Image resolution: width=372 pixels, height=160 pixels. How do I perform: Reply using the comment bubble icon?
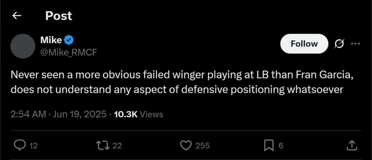[20, 145]
